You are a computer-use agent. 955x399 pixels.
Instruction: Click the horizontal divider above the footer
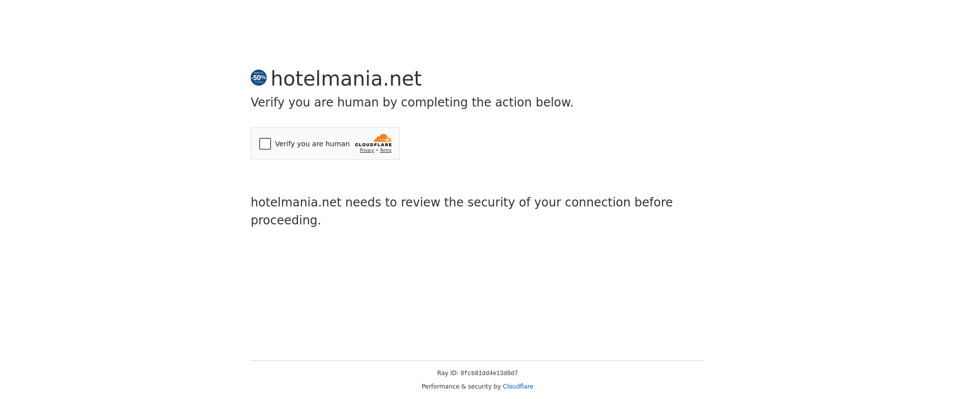click(477, 360)
